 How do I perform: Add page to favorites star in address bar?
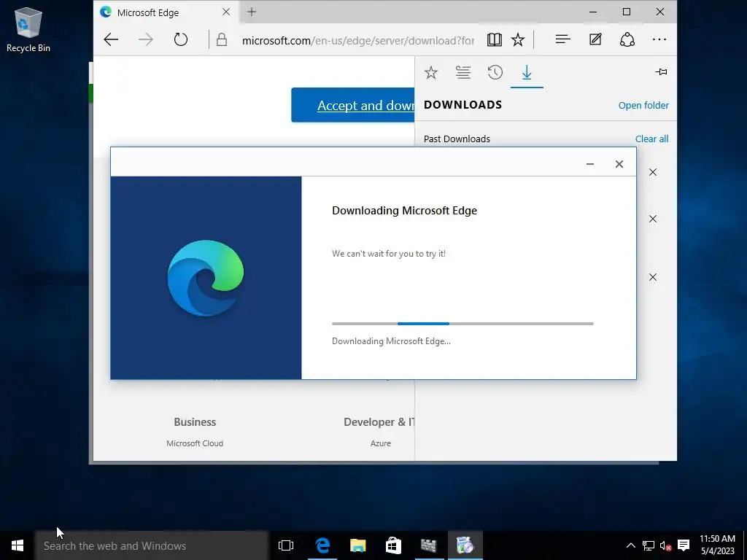(518, 39)
